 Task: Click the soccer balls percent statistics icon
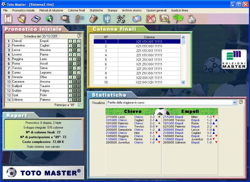pos(121,19)
